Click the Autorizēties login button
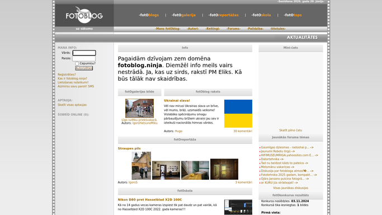Image resolution: width=382 pixels, height=215 pixels. coord(84,68)
